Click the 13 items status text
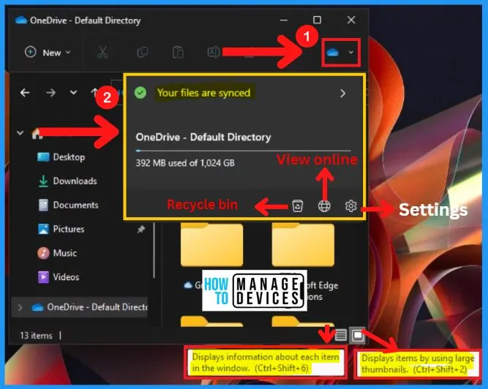 [36, 336]
